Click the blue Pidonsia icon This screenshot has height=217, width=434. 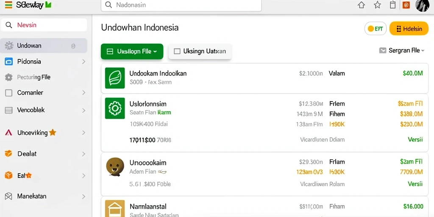[9, 61]
